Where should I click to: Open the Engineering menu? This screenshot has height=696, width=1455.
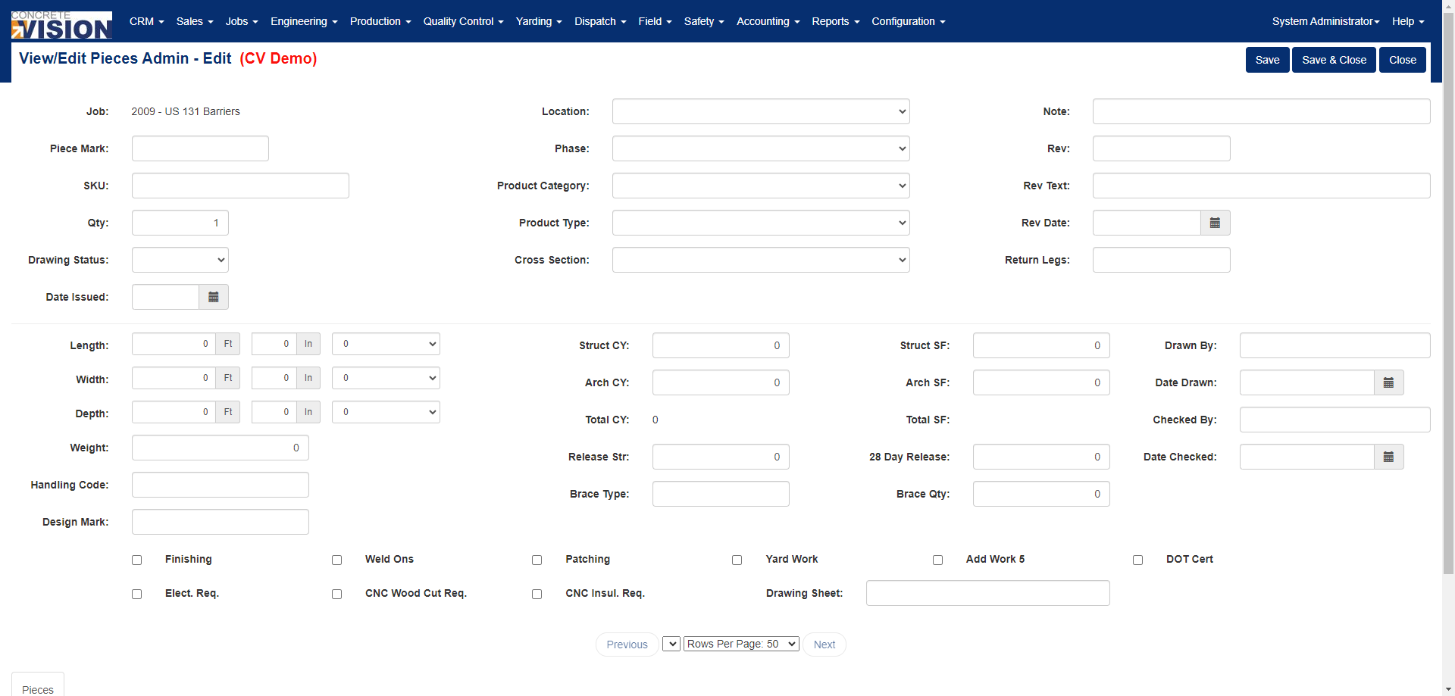click(304, 21)
